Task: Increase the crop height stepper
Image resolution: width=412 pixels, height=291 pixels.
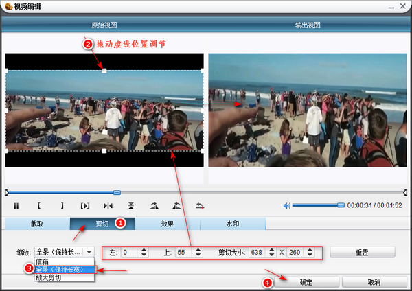Action: 310,250
